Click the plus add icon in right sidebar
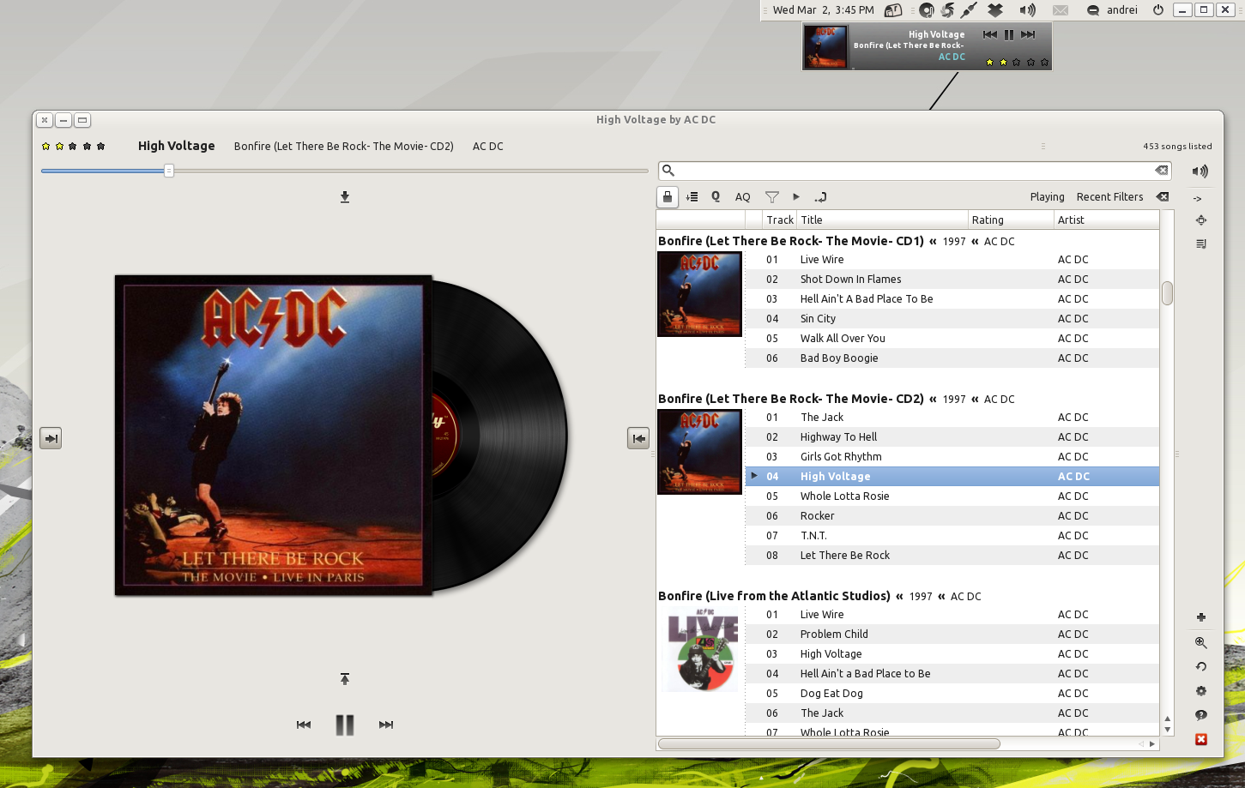Image resolution: width=1245 pixels, height=788 pixels. pyautogui.click(x=1201, y=617)
